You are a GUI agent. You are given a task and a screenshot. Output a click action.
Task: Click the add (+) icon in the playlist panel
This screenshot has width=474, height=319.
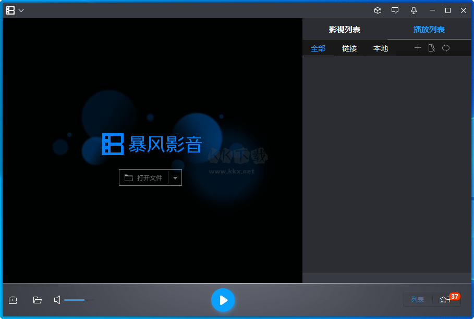pyautogui.click(x=418, y=47)
